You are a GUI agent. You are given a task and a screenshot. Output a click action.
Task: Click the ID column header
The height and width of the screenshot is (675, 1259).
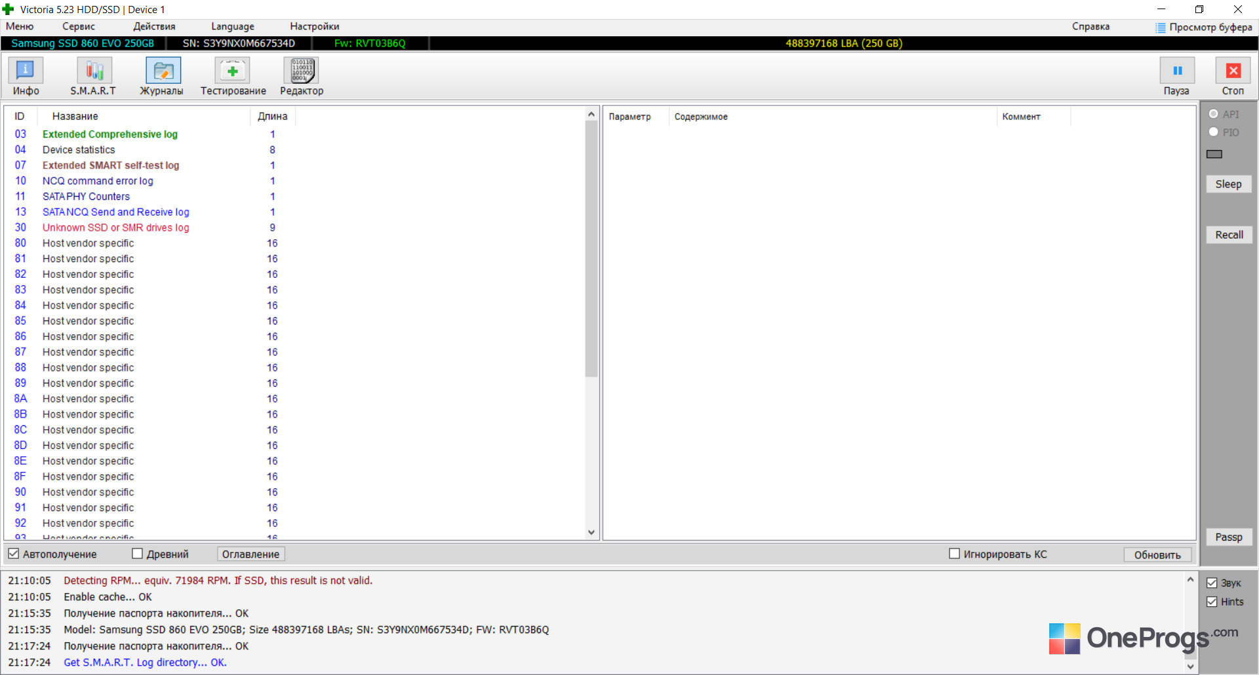20,116
